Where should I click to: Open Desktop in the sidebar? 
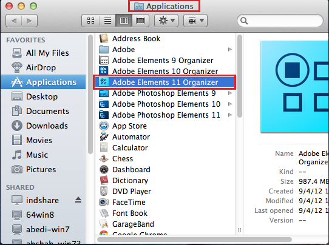43,96
